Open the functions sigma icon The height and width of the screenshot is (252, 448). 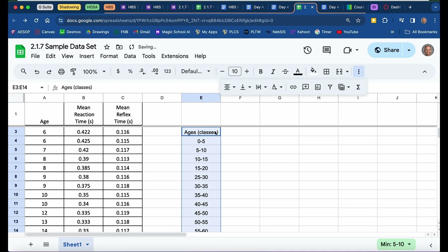click(358, 87)
